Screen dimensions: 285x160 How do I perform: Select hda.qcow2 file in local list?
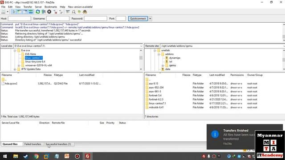tap(11, 84)
